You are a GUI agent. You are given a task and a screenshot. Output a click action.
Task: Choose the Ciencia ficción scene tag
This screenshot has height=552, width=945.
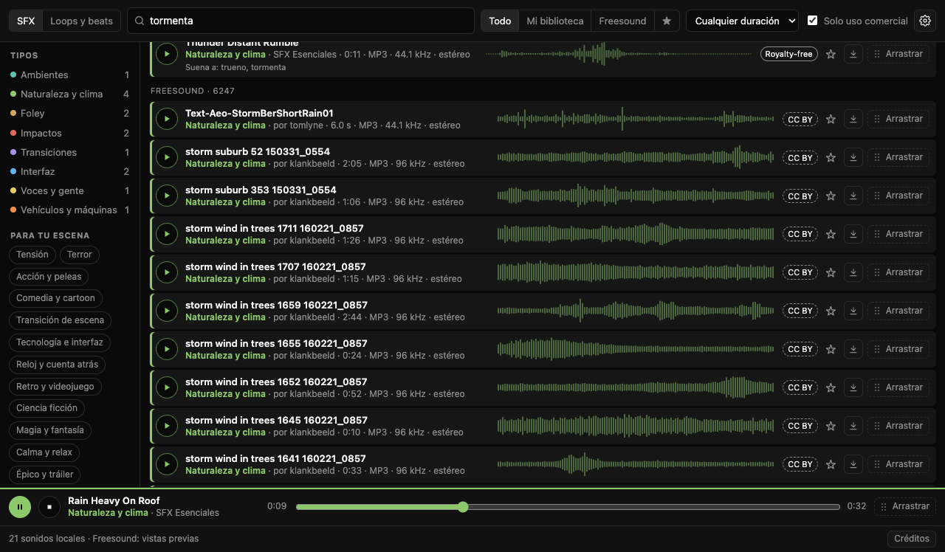click(47, 408)
